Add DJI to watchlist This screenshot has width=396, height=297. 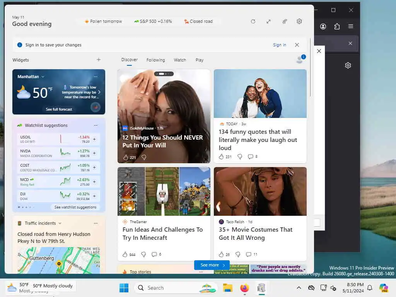click(x=94, y=196)
